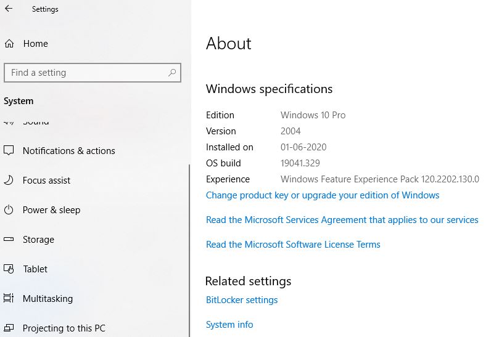Click the System category label
This screenshot has height=337, width=499.
(19, 101)
